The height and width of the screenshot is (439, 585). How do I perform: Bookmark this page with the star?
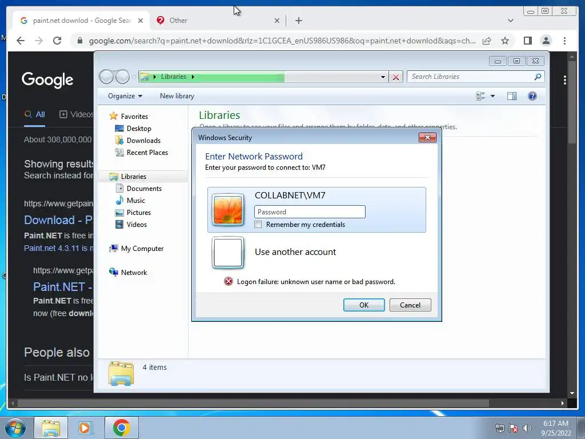pos(505,41)
